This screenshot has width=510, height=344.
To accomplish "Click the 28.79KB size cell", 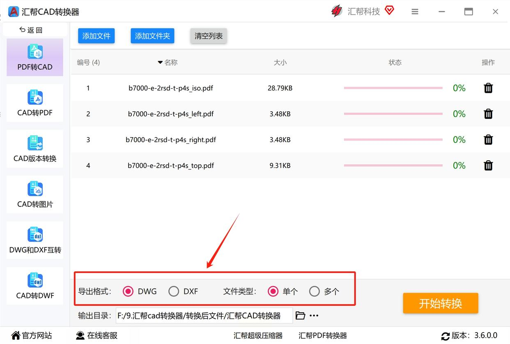I will pyautogui.click(x=280, y=88).
